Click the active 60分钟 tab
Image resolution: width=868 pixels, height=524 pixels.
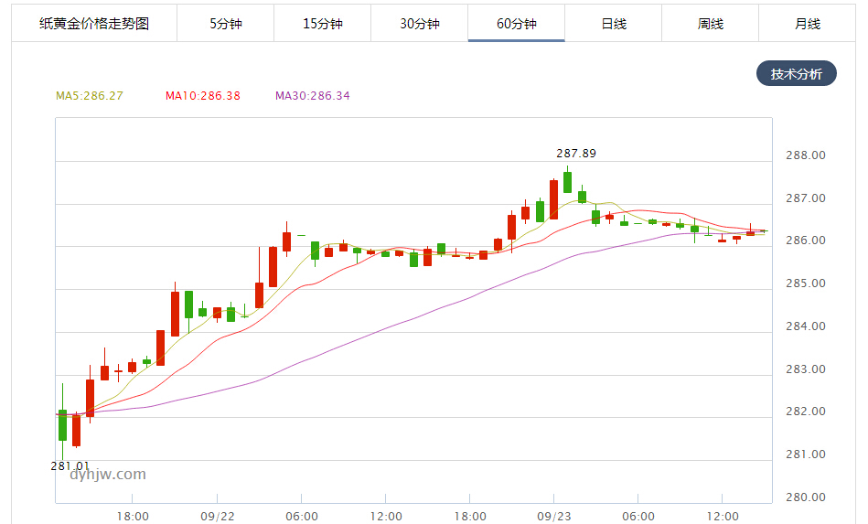(517, 24)
